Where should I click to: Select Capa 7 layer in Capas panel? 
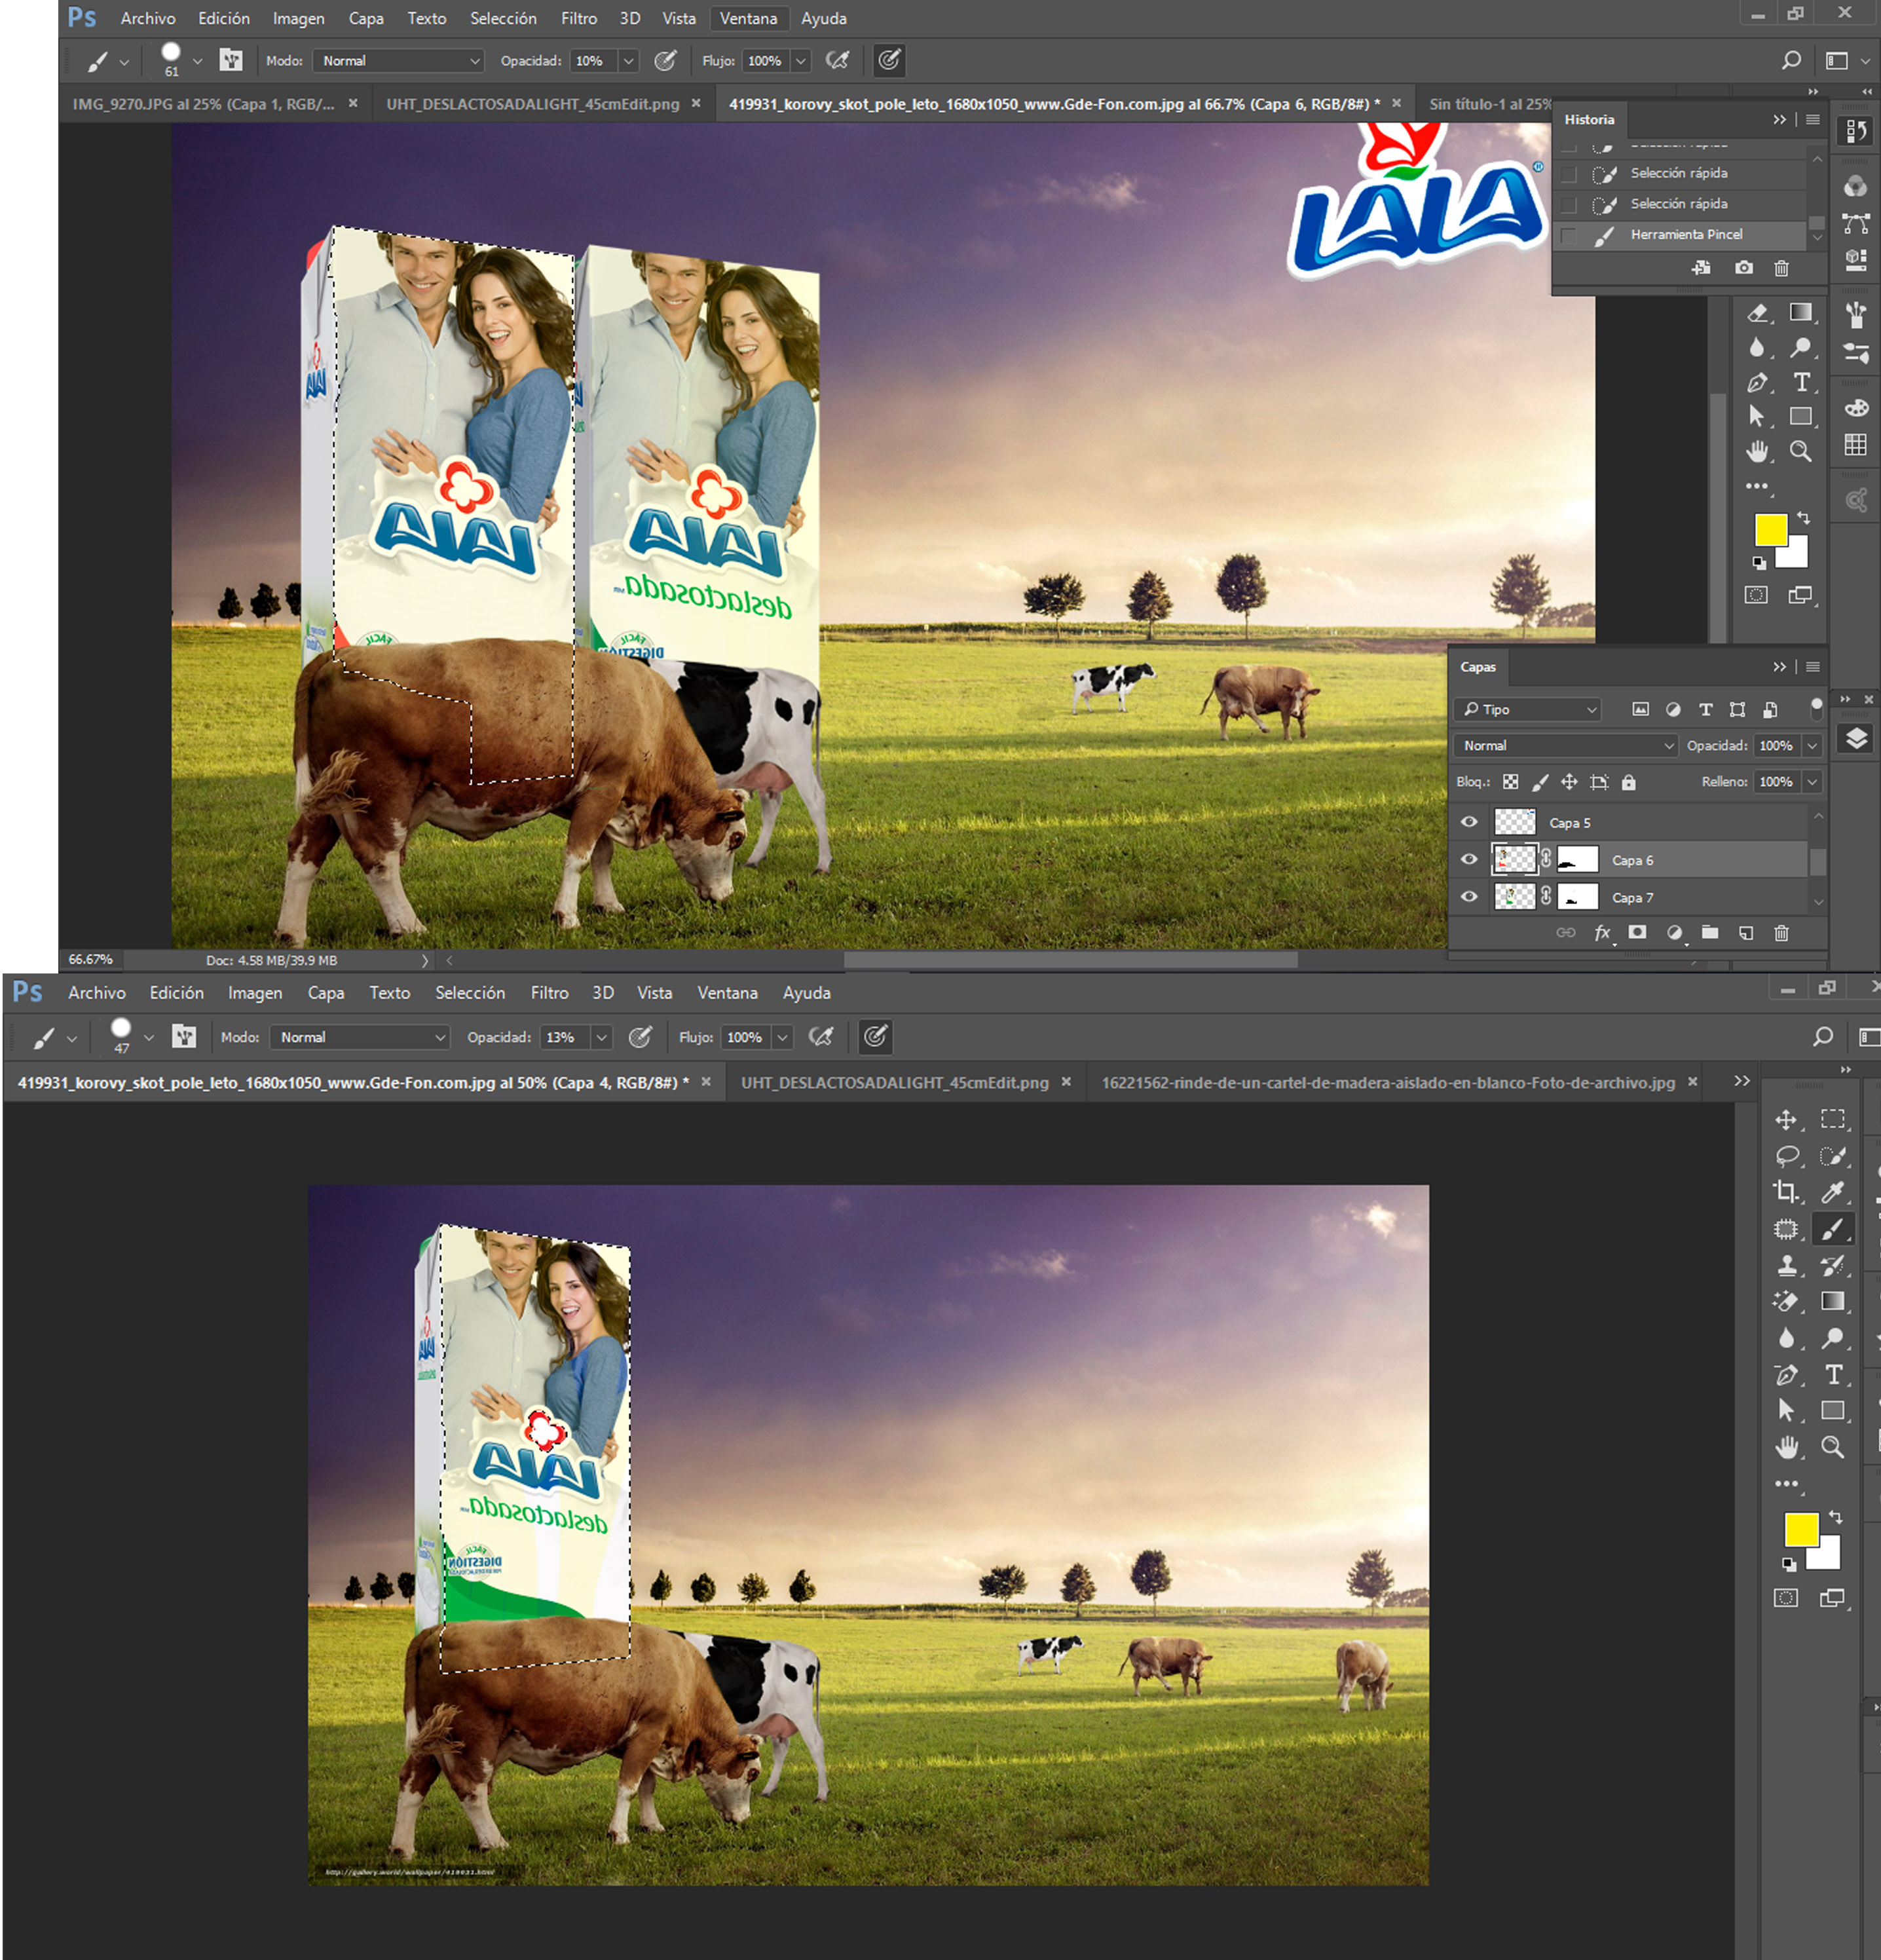tap(1632, 897)
